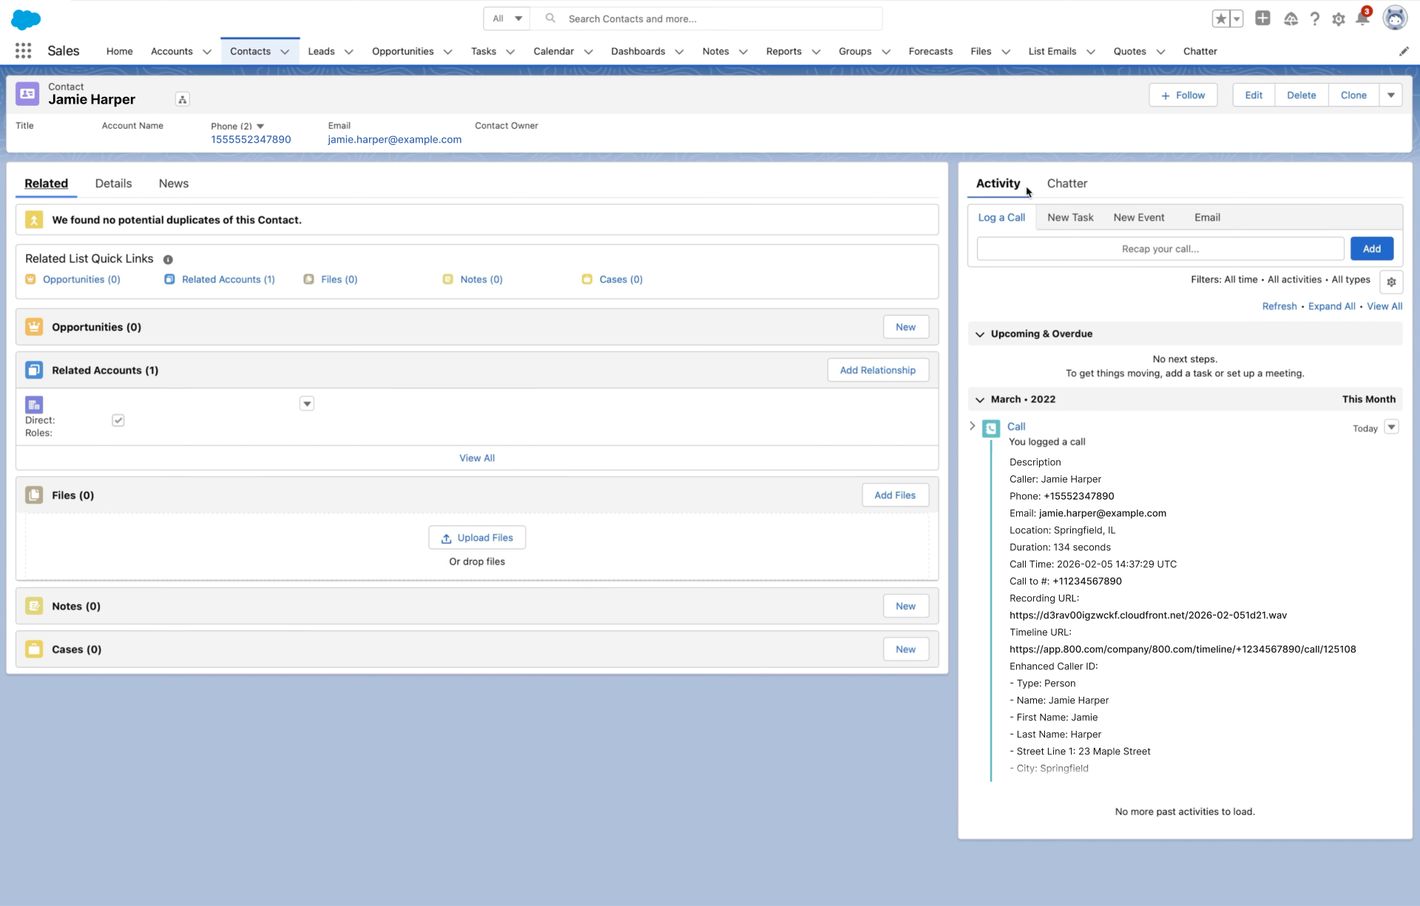This screenshot has width=1420, height=906.
Task: Open the Help question mark icon
Action: [x=1314, y=19]
